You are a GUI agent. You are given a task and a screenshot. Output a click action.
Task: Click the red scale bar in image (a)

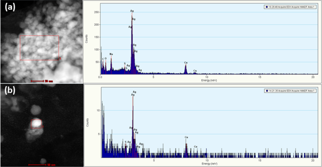coord(37,81)
